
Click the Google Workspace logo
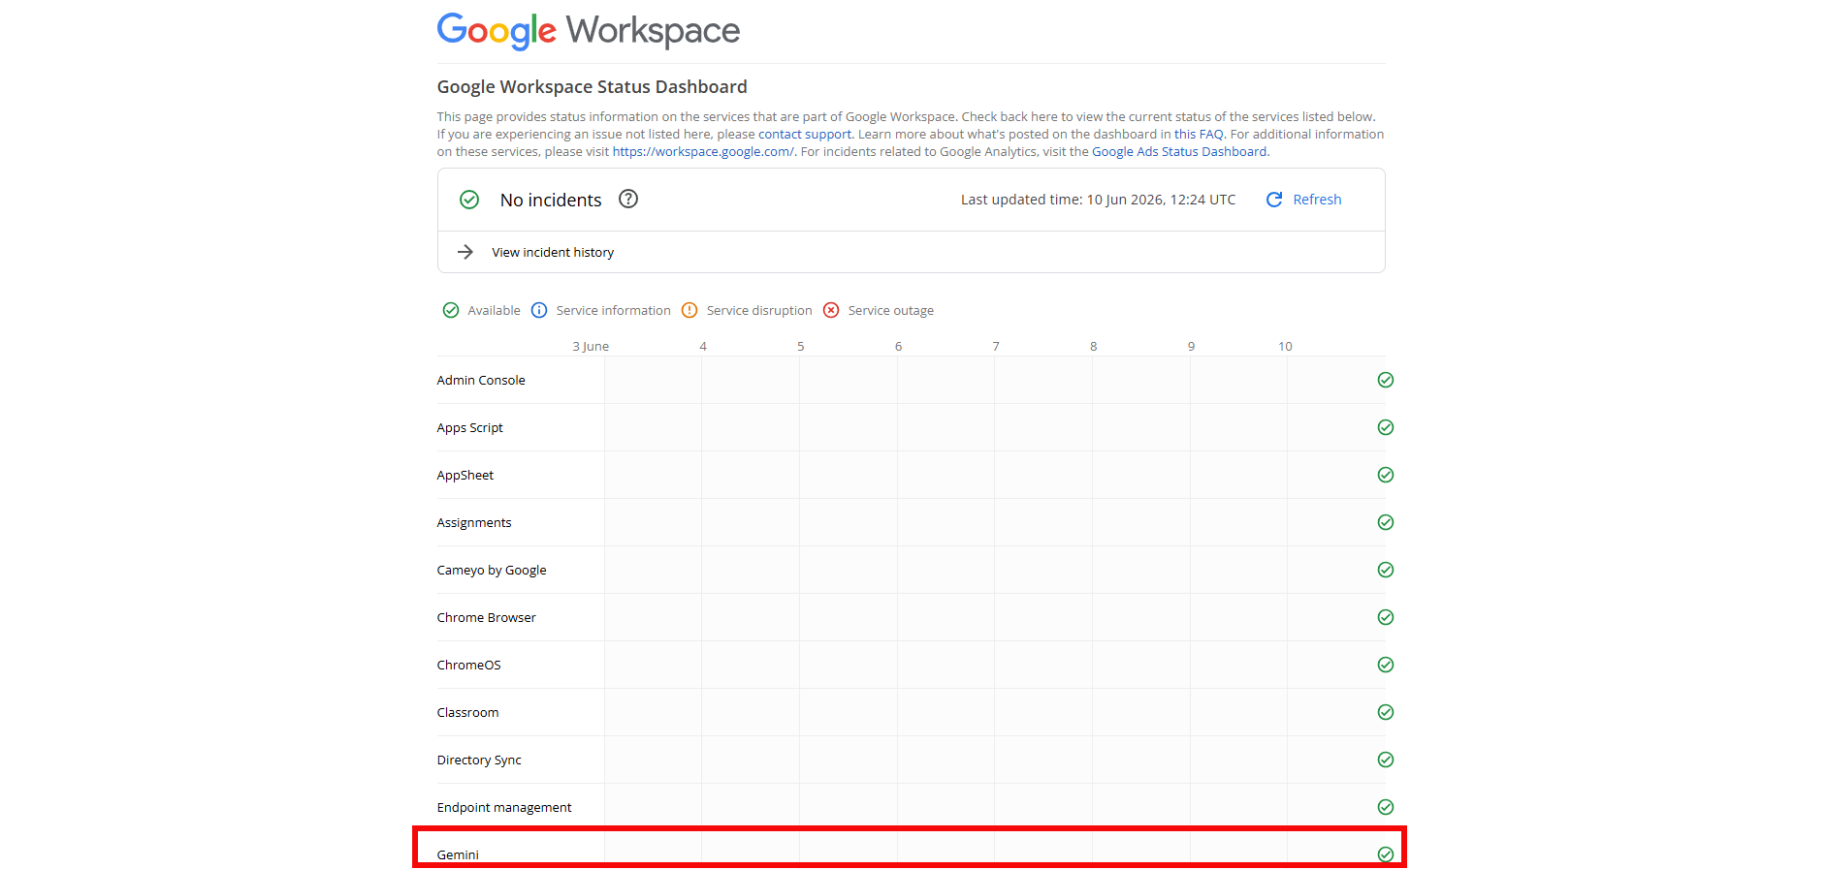coord(588,31)
